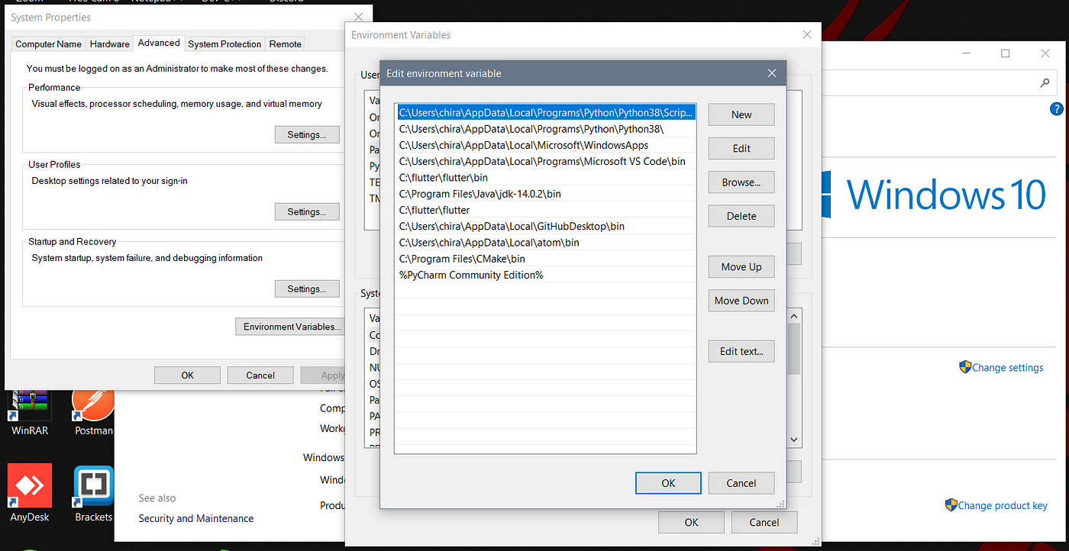Open the Hardware tab
Screen dimensions: 1069x551
(x=109, y=43)
